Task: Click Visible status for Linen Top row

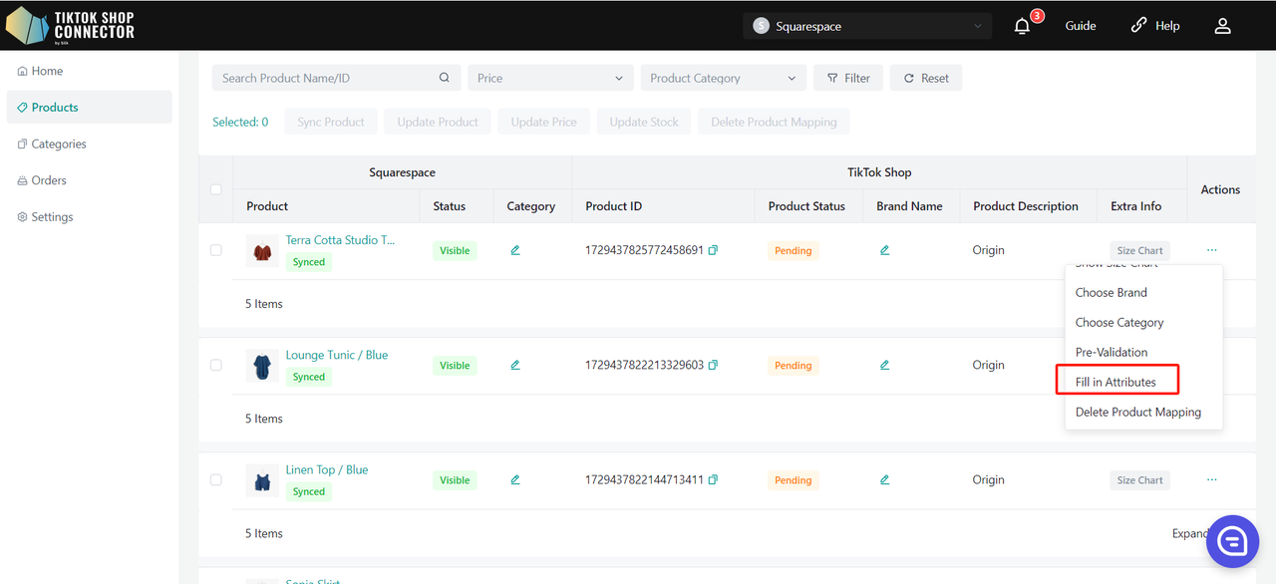Action: click(x=455, y=480)
